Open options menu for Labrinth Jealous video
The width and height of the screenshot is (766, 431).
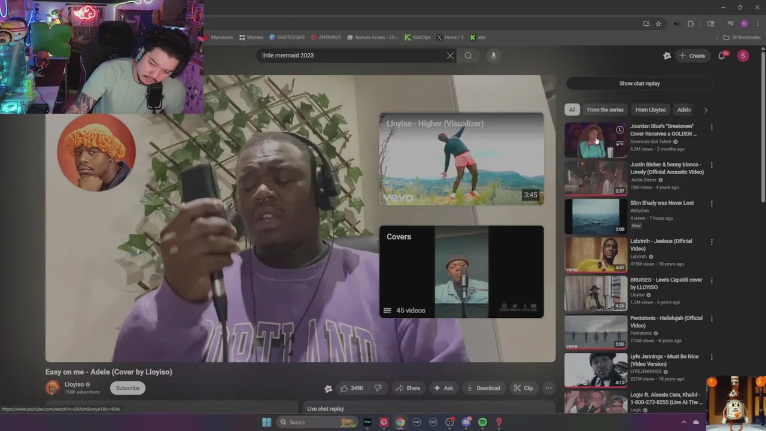712,242
